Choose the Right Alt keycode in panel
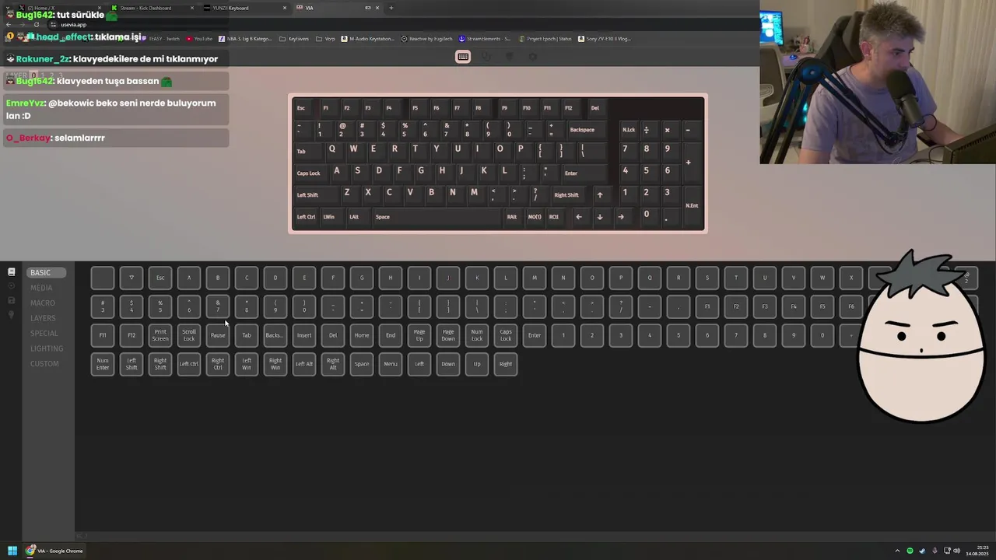The height and width of the screenshot is (560, 996). pyautogui.click(x=333, y=364)
